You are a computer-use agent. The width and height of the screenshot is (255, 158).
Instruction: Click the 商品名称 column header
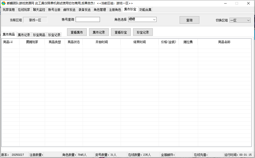[224, 42]
